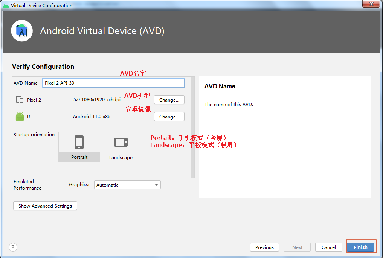Set startup orientation to Portrait
The width and height of the screenshot is (383, 258).
click(79, 147)
